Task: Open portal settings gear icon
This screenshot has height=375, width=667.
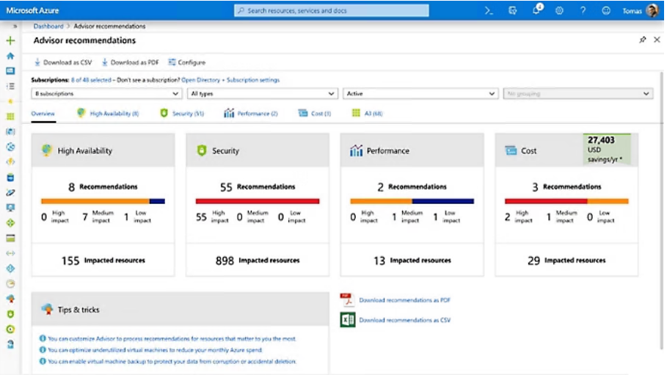Action: coord(559,10)
